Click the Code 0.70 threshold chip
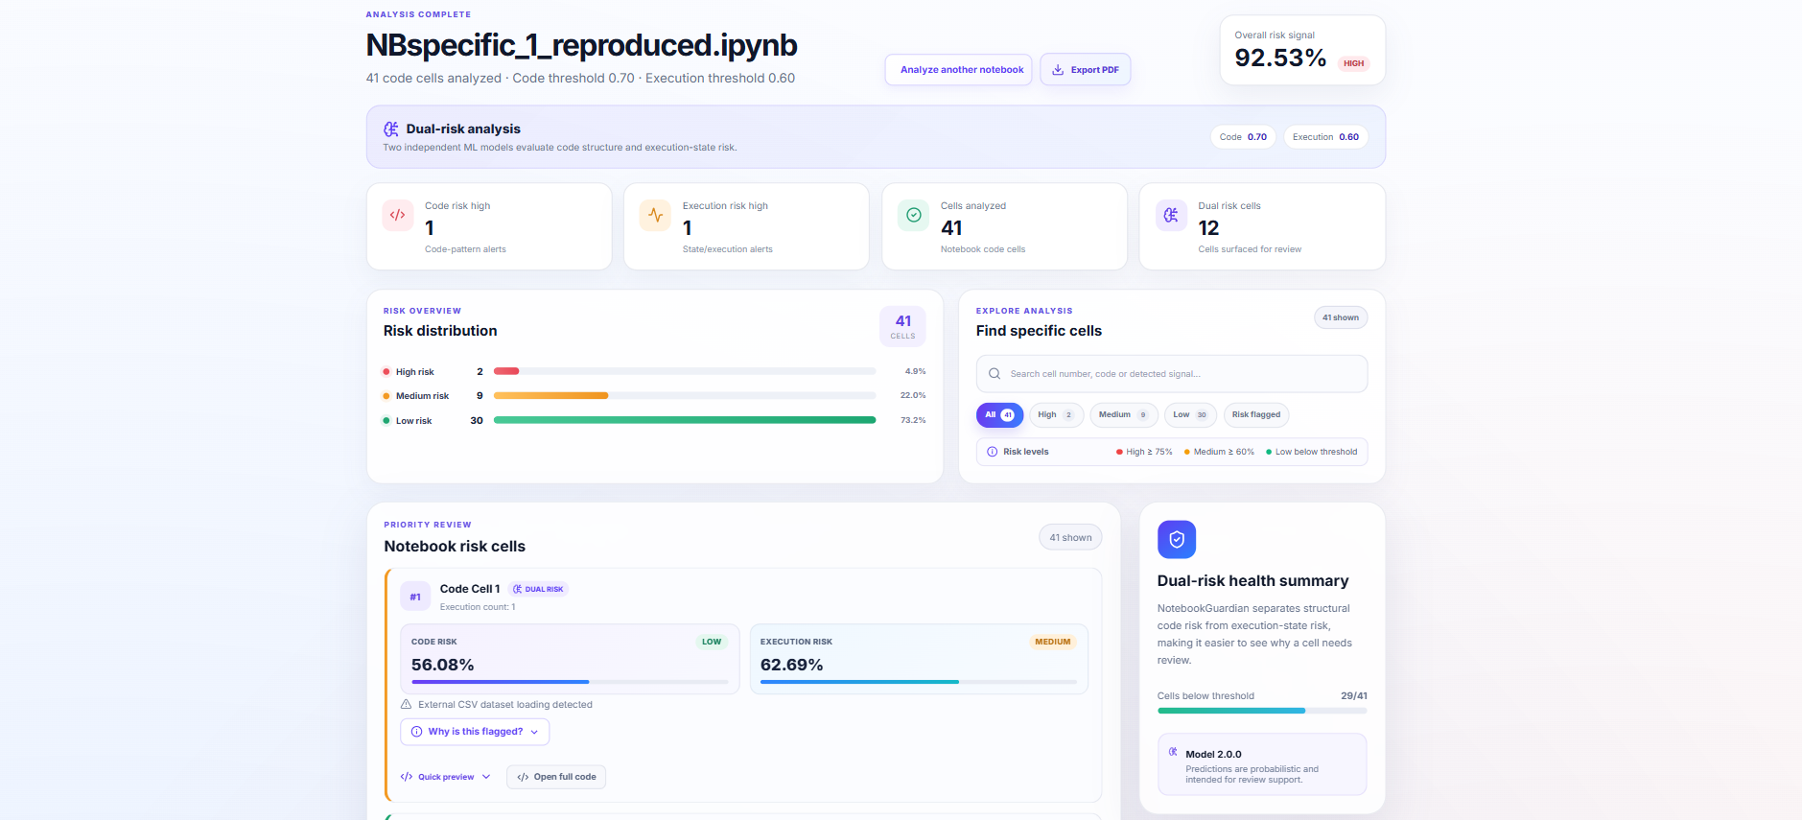 [1243, 137]
